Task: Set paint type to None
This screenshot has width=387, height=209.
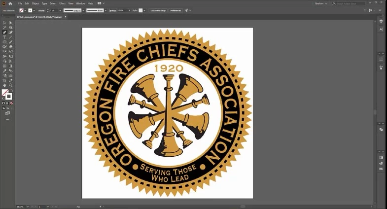Action: pyautogui.click(x=11, y=103)
